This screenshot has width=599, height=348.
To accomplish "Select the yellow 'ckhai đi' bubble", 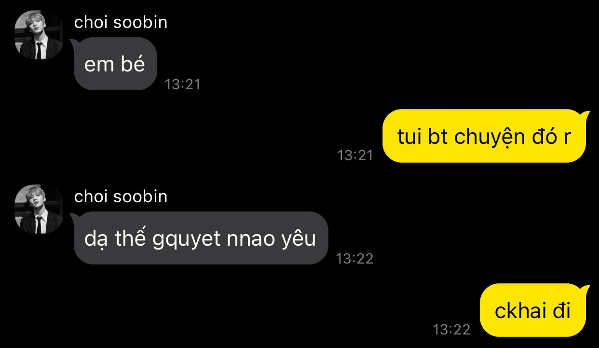I will click(534, 310).
